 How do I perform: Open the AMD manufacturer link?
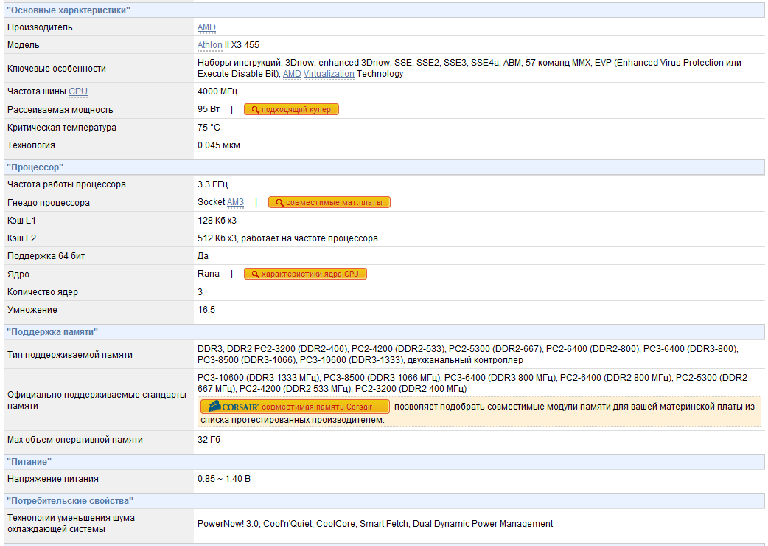click(206, 27)
